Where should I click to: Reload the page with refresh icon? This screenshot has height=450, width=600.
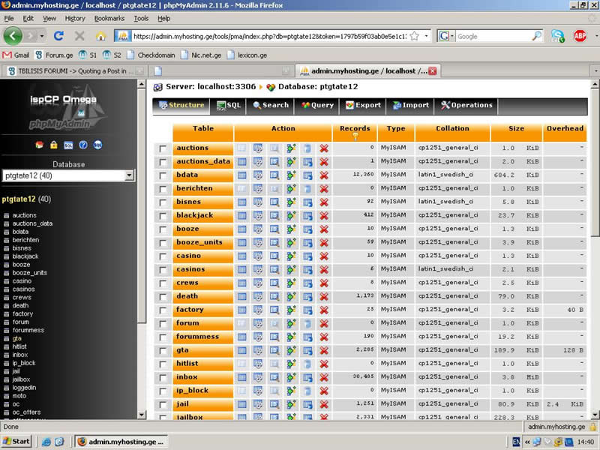point(58,36)
